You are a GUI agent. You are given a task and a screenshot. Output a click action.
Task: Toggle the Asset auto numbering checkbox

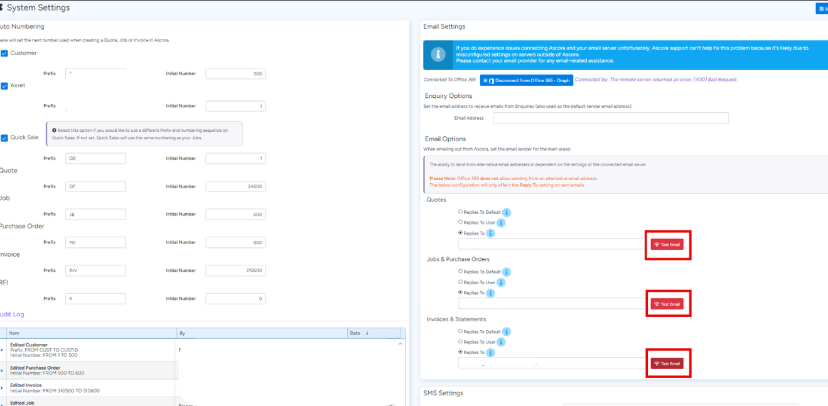(4, 86)
